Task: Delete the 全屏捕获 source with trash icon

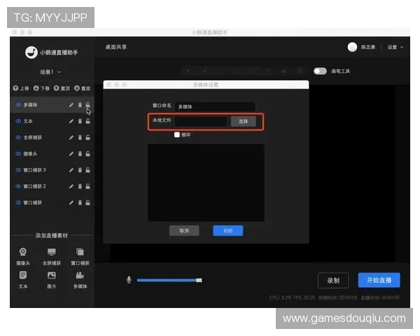Action: tap(80, 137)
